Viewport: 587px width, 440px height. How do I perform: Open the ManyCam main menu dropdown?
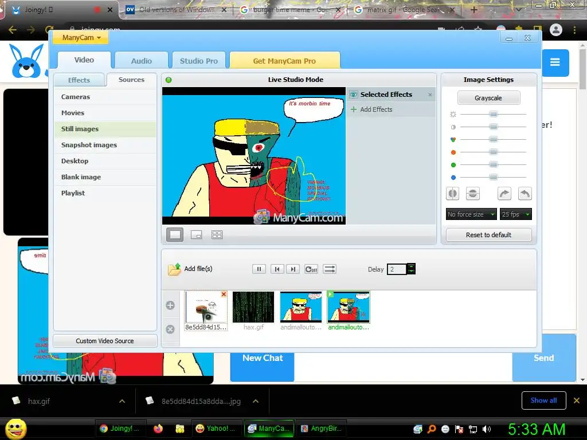(80, 37)
